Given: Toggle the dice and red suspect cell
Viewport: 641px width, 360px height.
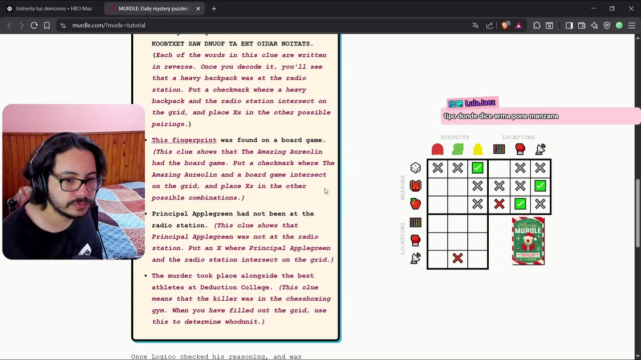Looking at the screenshot, I should (x=438, y=168).
